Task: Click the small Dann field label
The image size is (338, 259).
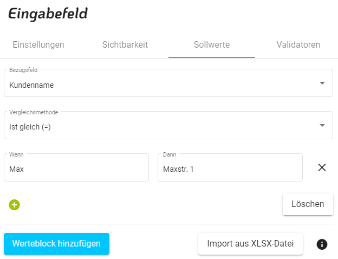Action: (170, 154)
